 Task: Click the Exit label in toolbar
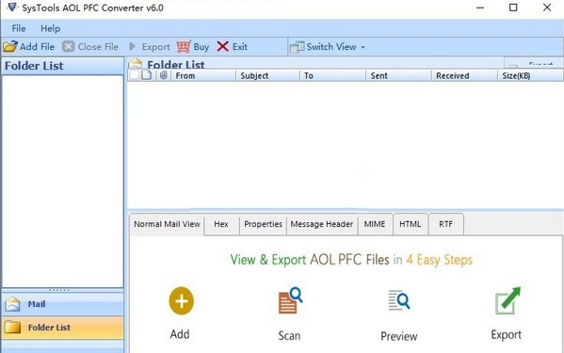click(239, 47)
